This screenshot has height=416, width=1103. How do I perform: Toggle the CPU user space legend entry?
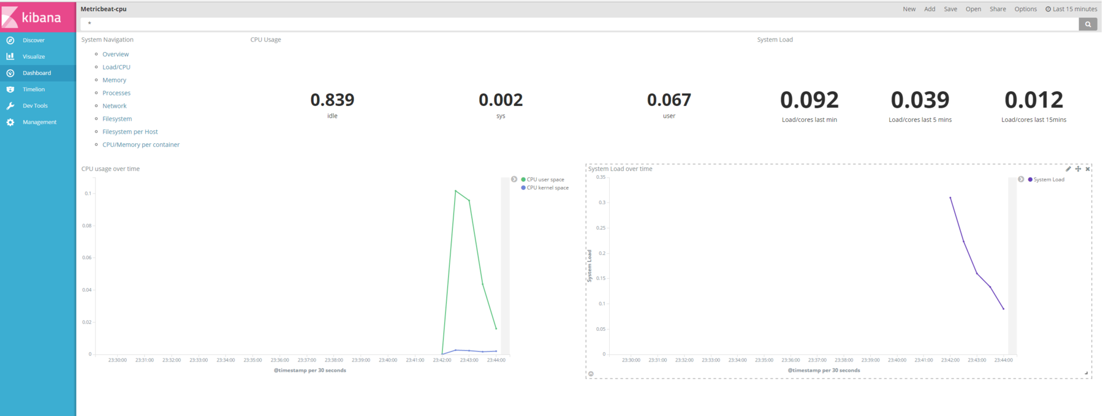coord(542,180)
